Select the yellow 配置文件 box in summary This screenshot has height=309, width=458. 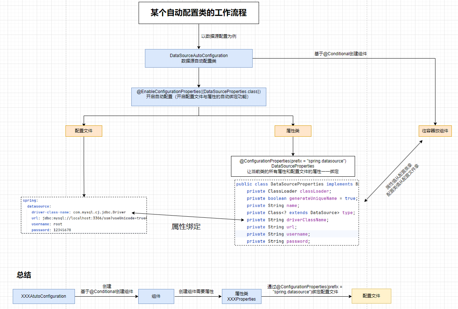[371, 296]
